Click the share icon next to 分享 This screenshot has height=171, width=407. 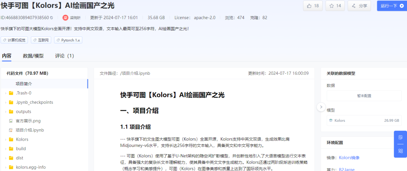[x=354, y=6]
